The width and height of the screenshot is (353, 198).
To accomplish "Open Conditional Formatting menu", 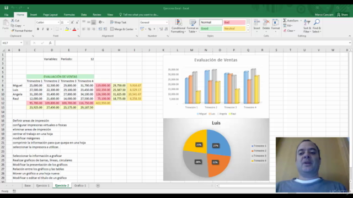I will 178,26.
